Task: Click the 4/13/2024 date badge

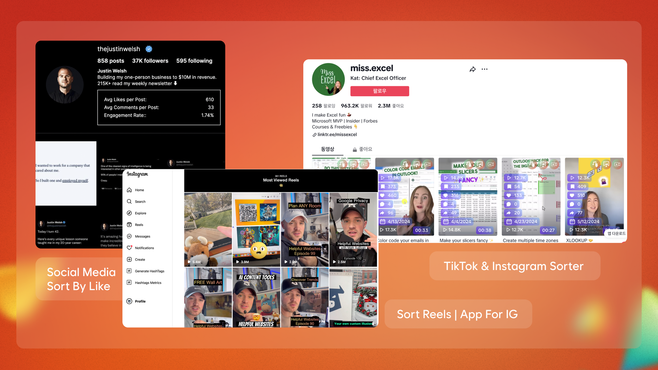Action: (395, 222)
